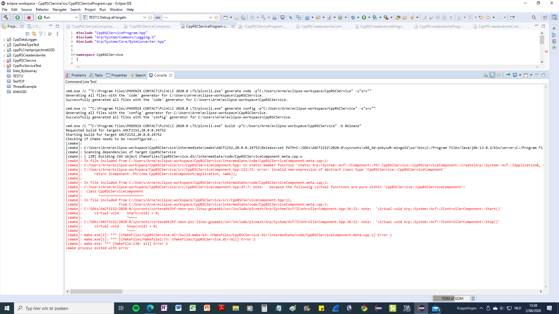The image size is (559, 314).
Task: Switch to the C/C++ perspective icon
Action: pyautogui.click(x=555, y=17)
